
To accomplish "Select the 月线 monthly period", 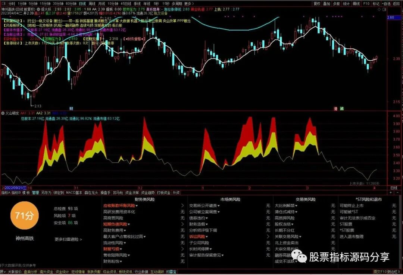I will coord(102,4).
